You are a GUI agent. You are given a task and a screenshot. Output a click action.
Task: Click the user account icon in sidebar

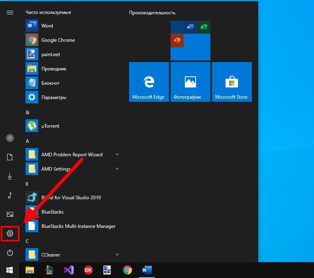click(x=10, y=138)
